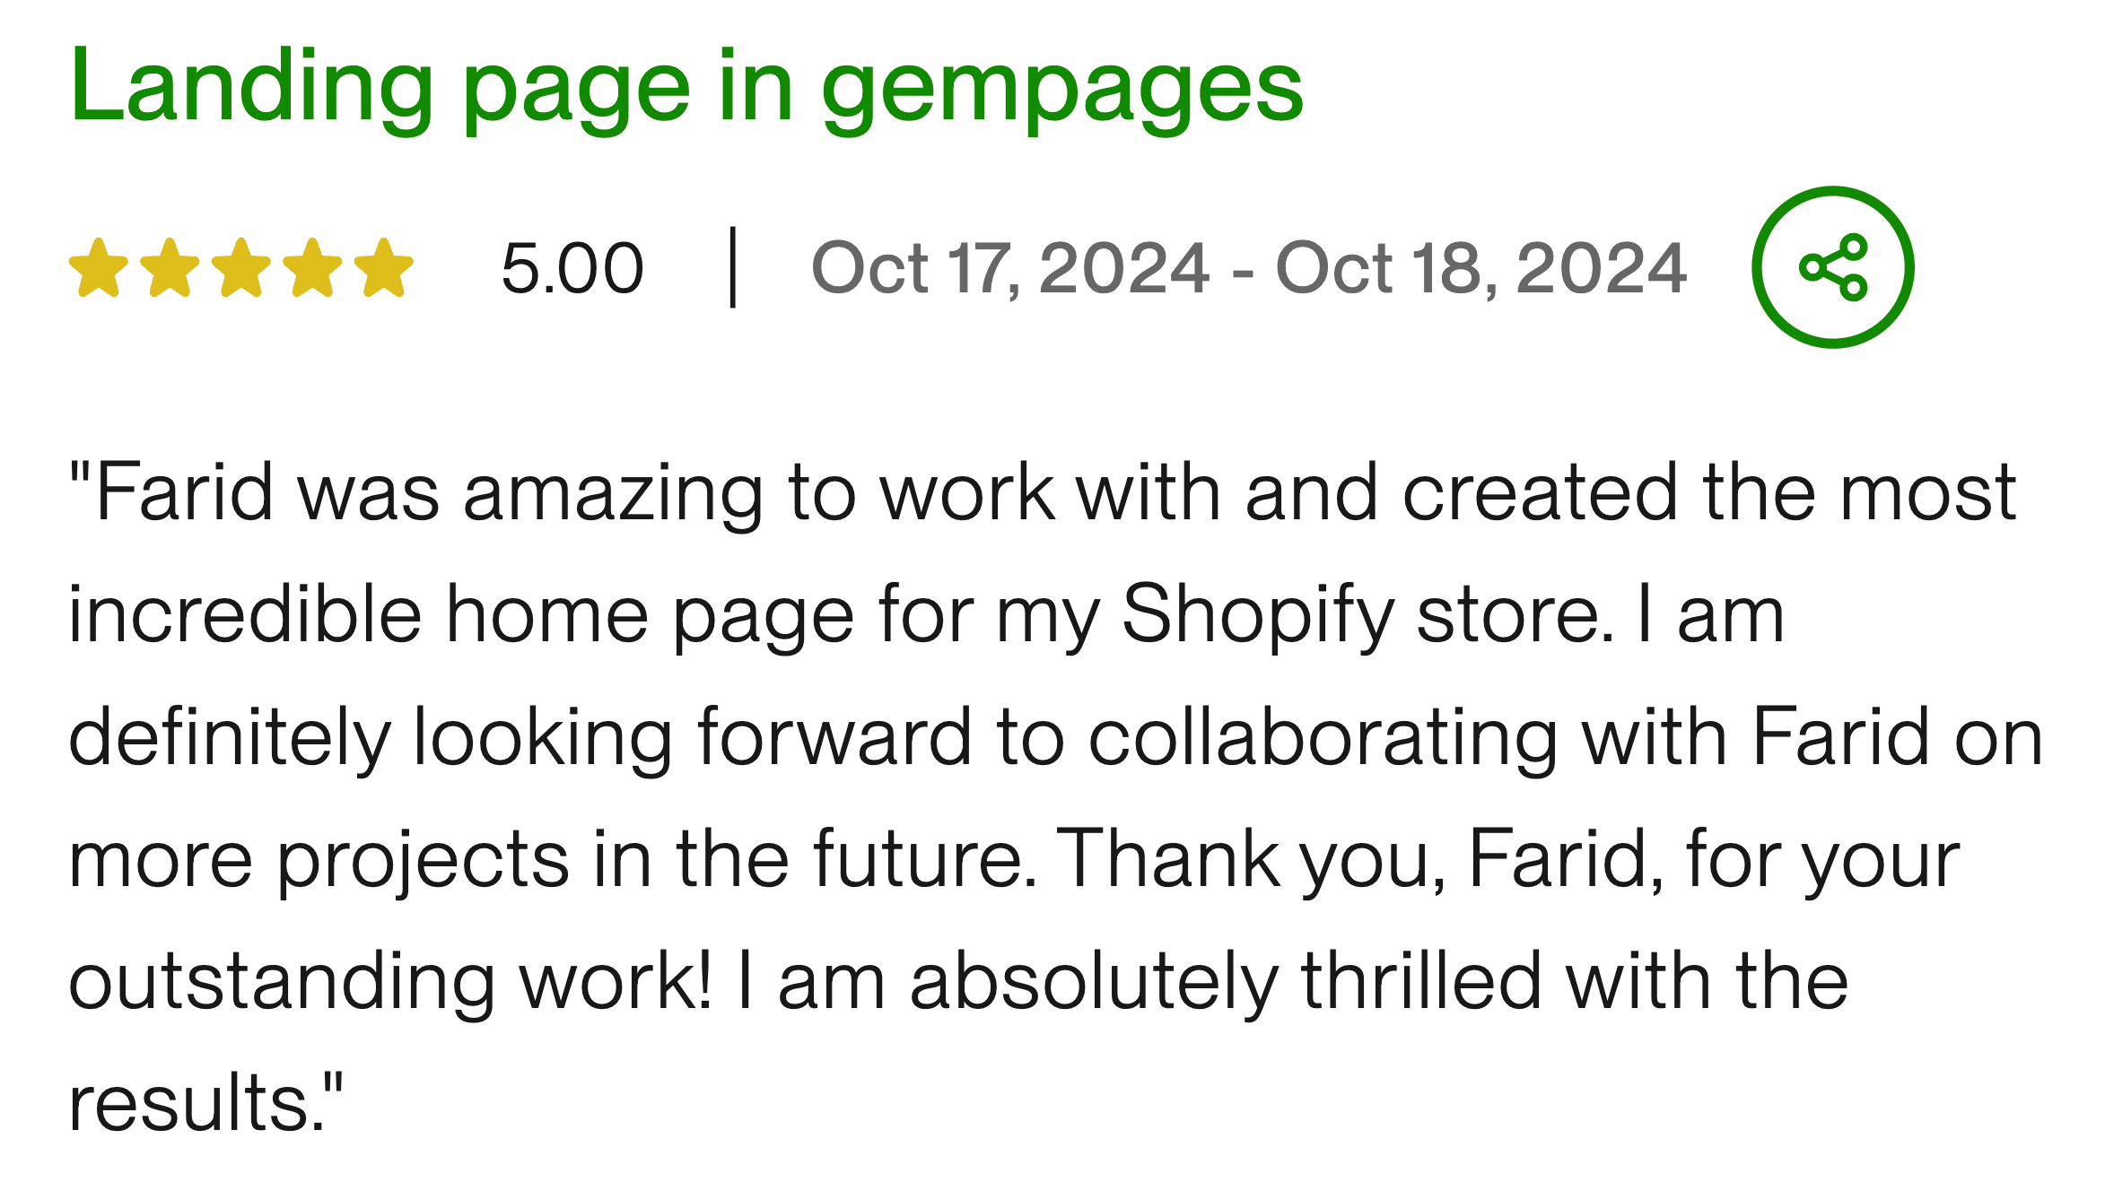
Task: Click the second yellow rating star
Action: [170, 267]
